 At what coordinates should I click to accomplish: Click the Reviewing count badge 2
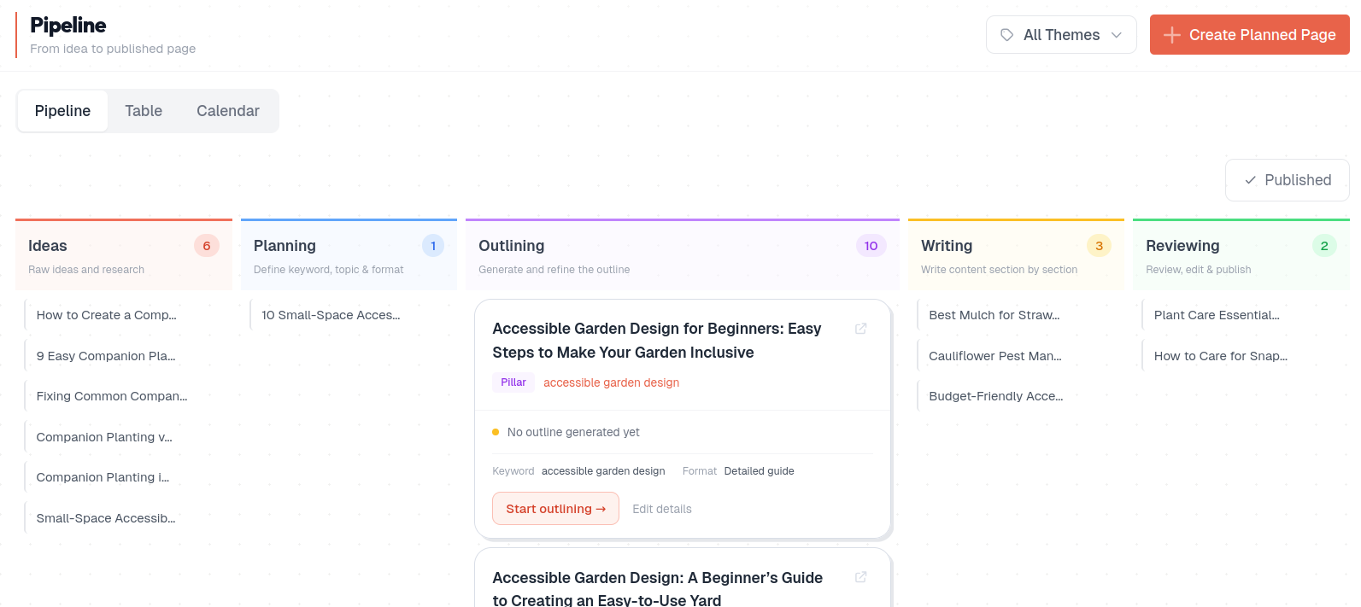coord(1324,246)
